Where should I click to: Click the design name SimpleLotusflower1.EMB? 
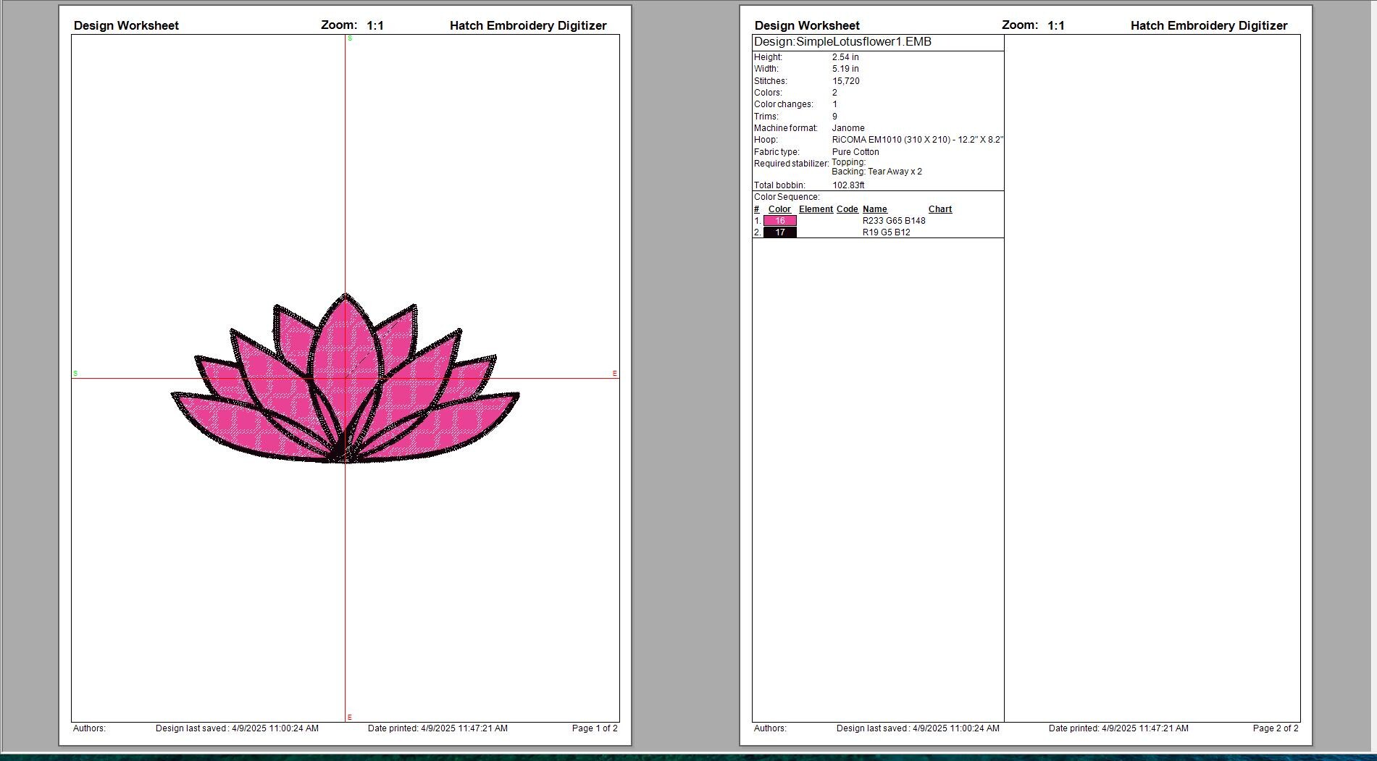pyautogui.click(x=863, y=42)
